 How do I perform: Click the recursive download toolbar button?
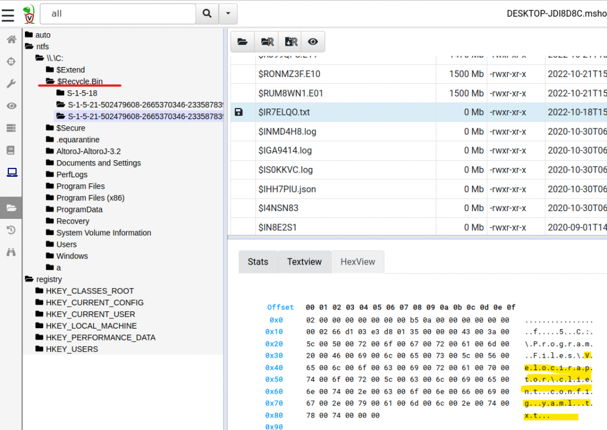290,42
